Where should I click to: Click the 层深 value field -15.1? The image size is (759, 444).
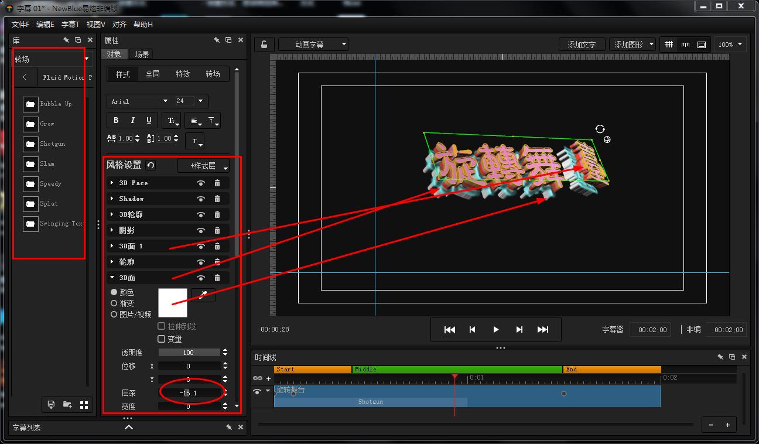click(189, 393)
